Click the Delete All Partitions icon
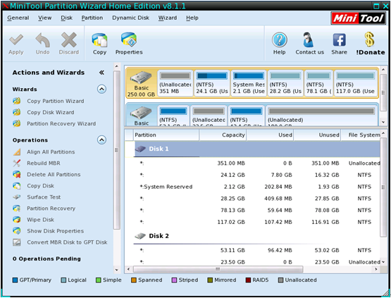Screen dimensions: 391x298 point(17,174)
